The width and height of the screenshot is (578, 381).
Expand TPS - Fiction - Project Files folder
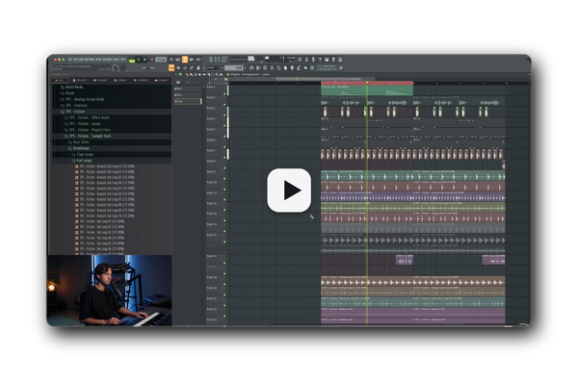pos(88,130)
